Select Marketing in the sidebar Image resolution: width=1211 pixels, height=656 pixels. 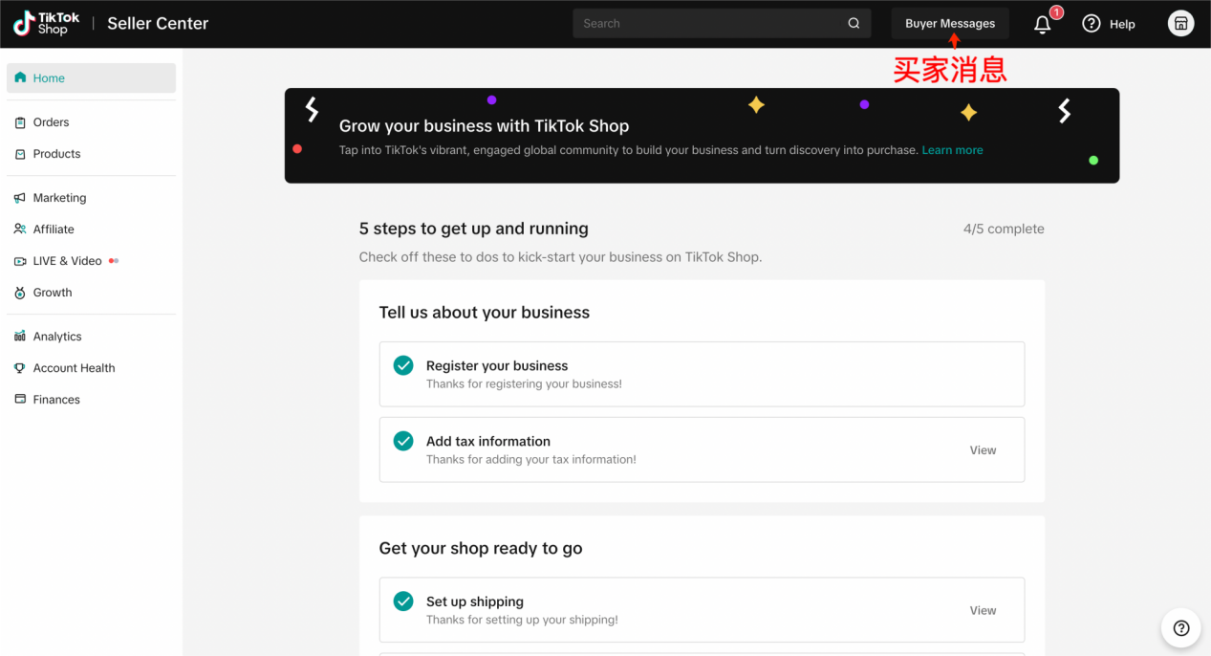[x=59, y=198]
